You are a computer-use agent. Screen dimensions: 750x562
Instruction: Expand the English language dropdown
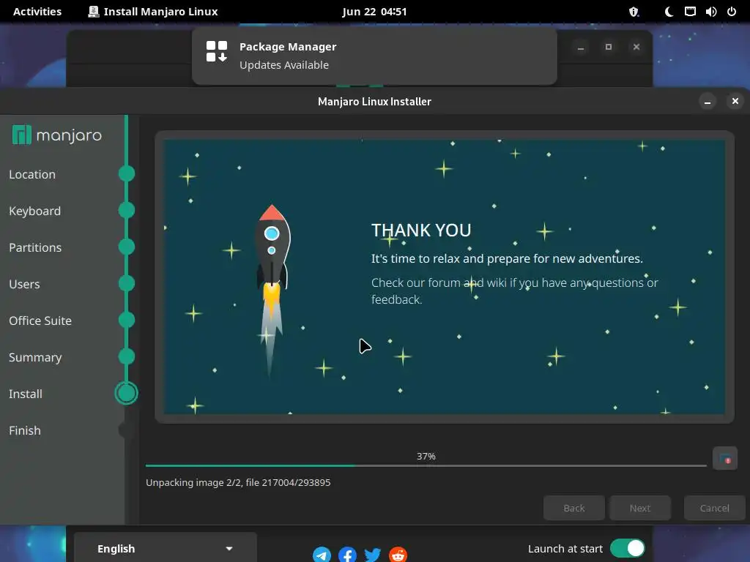(x=165, y=549)
